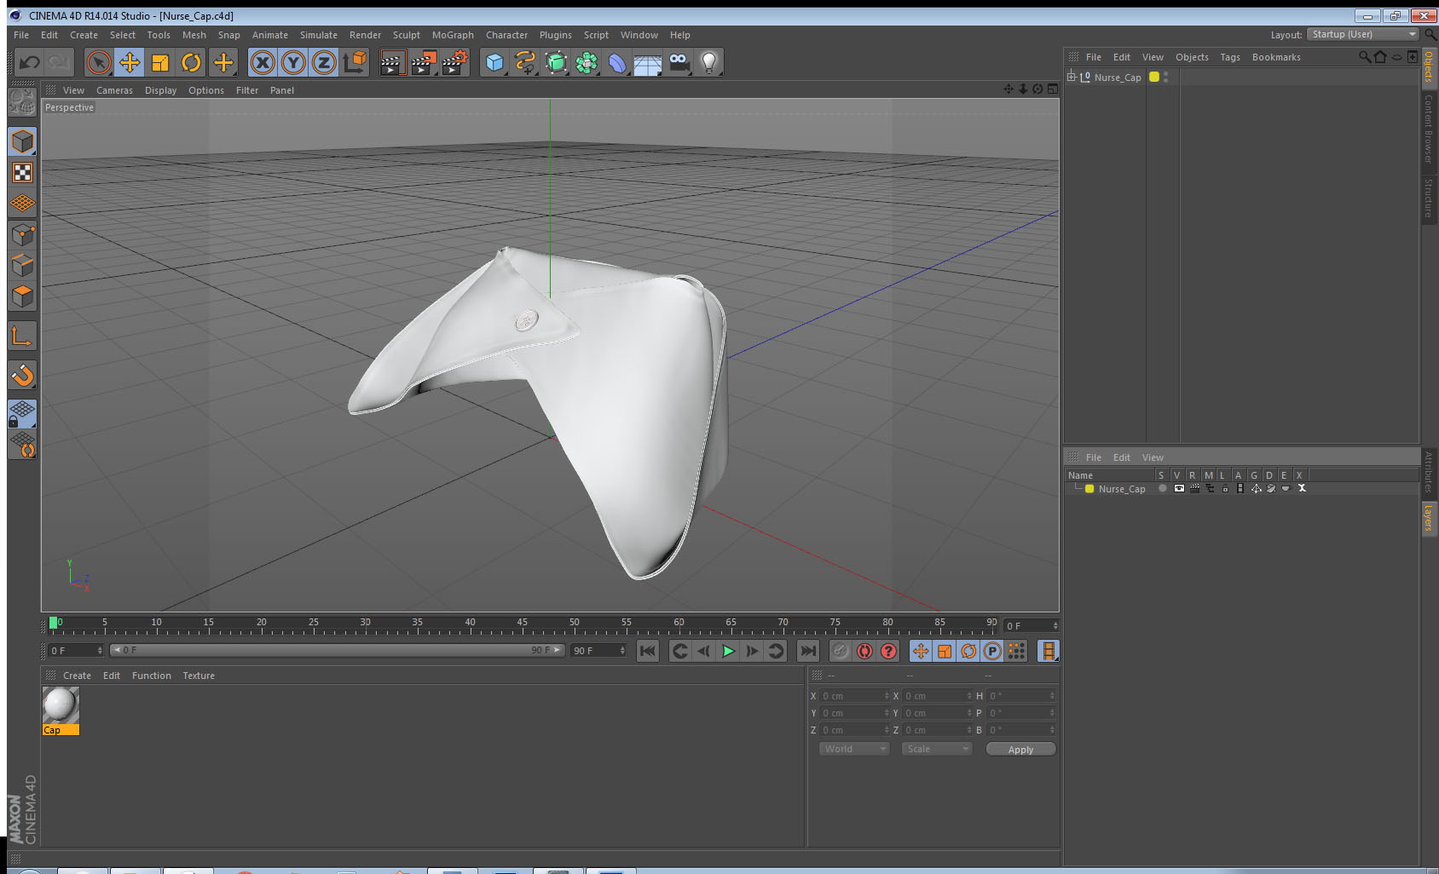This screenshot has height=874, width=1439.
Task: Add a Light object
Action: (x=709, y=62)
